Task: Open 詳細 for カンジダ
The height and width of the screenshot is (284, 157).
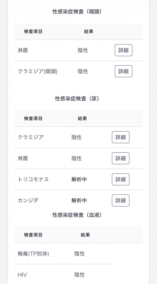Action: pos(120,201)
